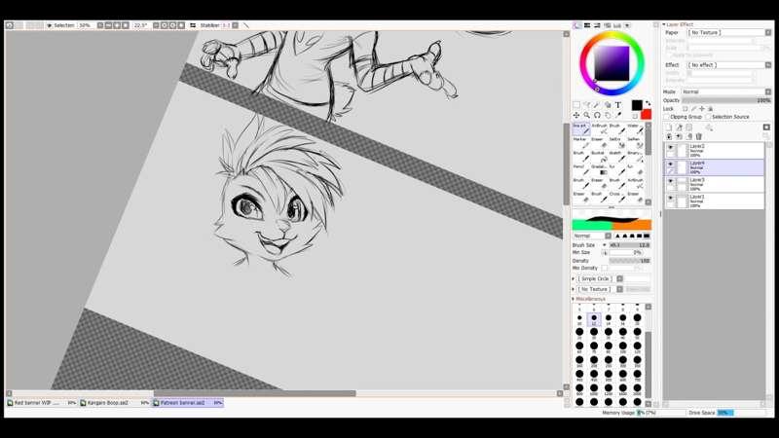Choose the Water brush tool
Screen dimensions: 779x438
point(637,128)
